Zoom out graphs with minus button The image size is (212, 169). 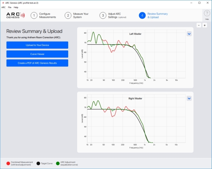pos(199,25)
